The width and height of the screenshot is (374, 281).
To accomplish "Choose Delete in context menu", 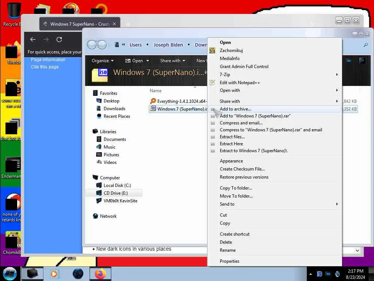I will click(275, 242).
